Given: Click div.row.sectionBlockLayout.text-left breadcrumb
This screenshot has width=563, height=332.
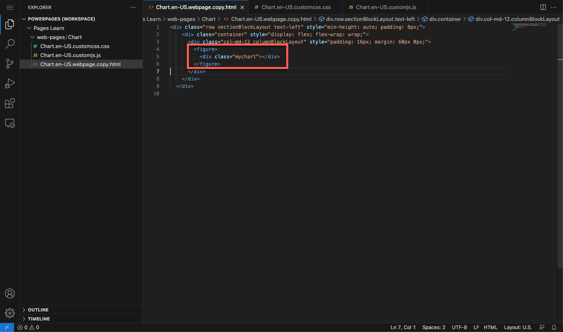Looking at the screenshot, I should pos(367,19).
